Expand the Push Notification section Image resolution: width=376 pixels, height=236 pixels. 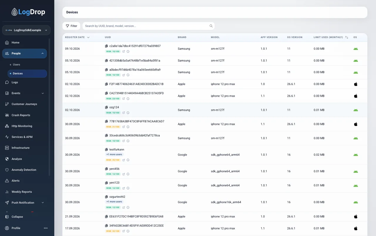point(43,203)
